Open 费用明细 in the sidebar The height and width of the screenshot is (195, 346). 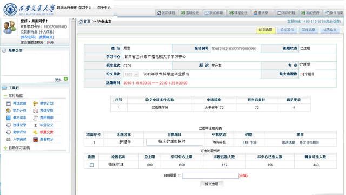46,118
